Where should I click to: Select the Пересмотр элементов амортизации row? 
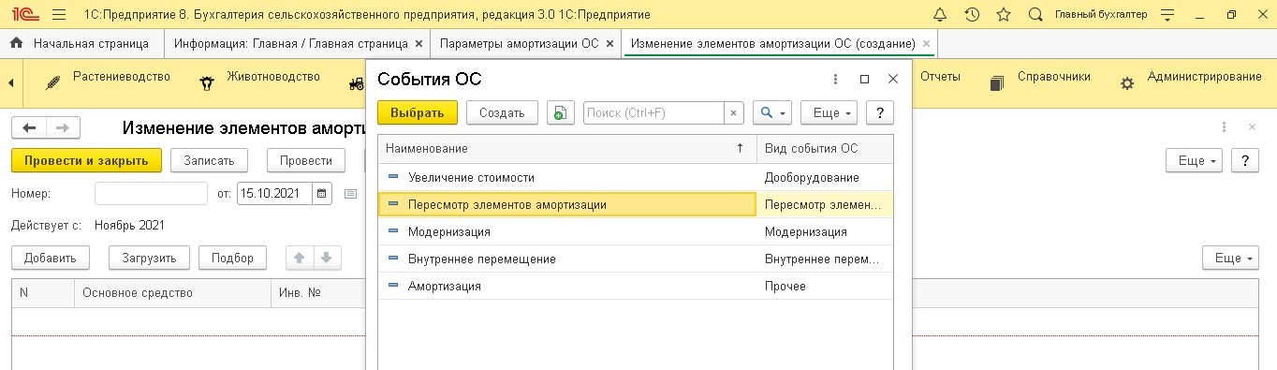[x=636, y=204]
